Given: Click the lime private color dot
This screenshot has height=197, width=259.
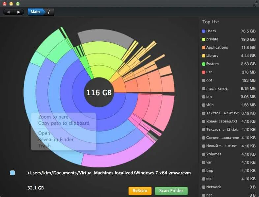Looking at the screenshot, I should click(x=204, y=39).
